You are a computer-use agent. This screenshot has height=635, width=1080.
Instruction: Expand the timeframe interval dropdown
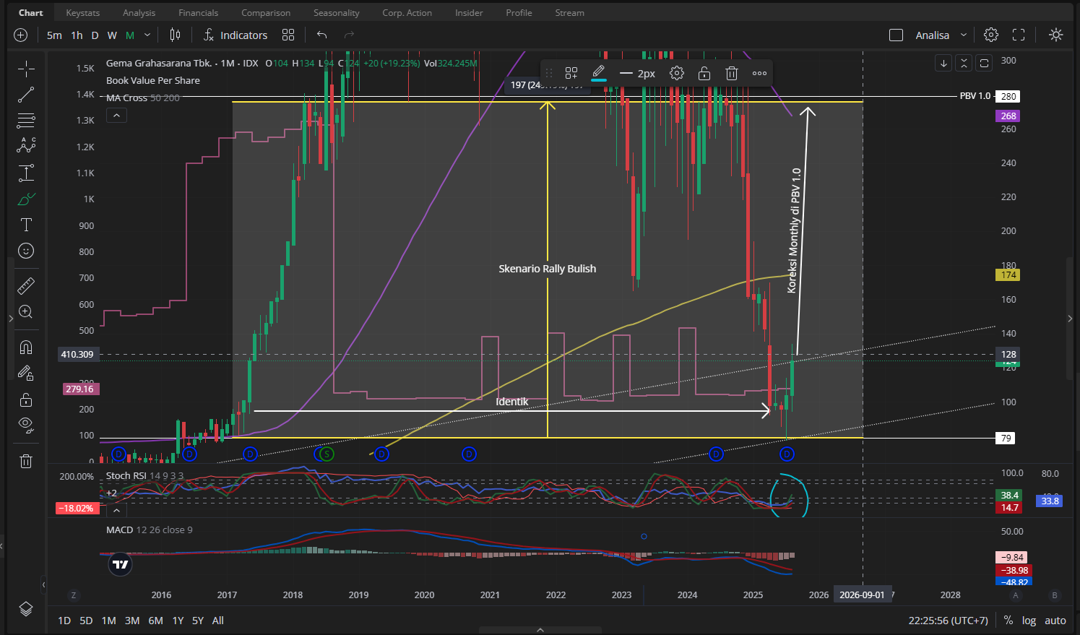(x=147, y=35)
